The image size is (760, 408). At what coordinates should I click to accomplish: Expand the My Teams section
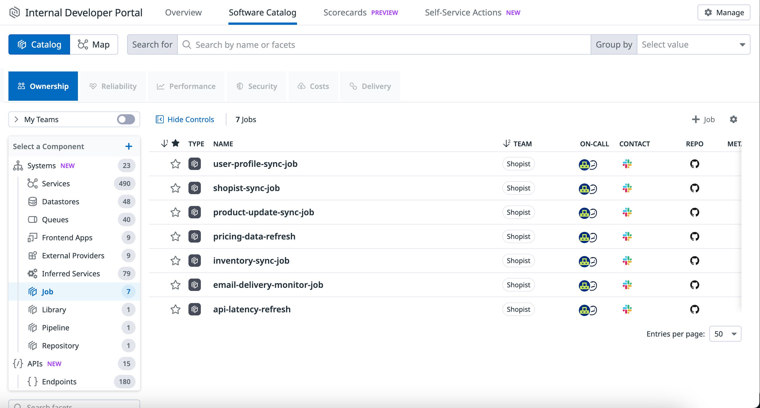17,119
